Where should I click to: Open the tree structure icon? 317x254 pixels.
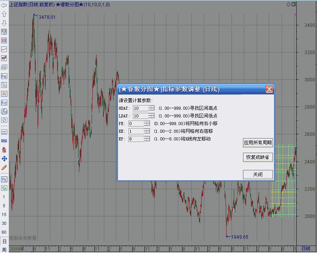coord(4,85)
